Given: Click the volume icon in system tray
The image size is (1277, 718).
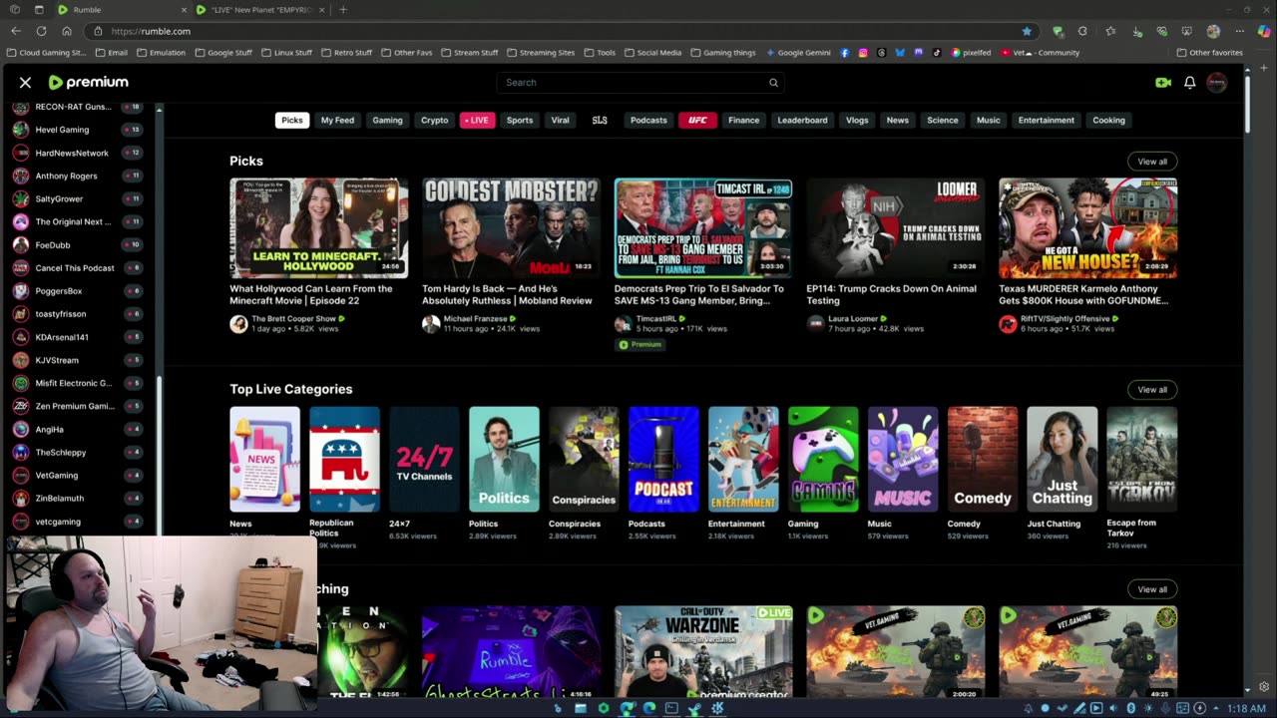Looking at the screenshot, I should click(1113, 708).
